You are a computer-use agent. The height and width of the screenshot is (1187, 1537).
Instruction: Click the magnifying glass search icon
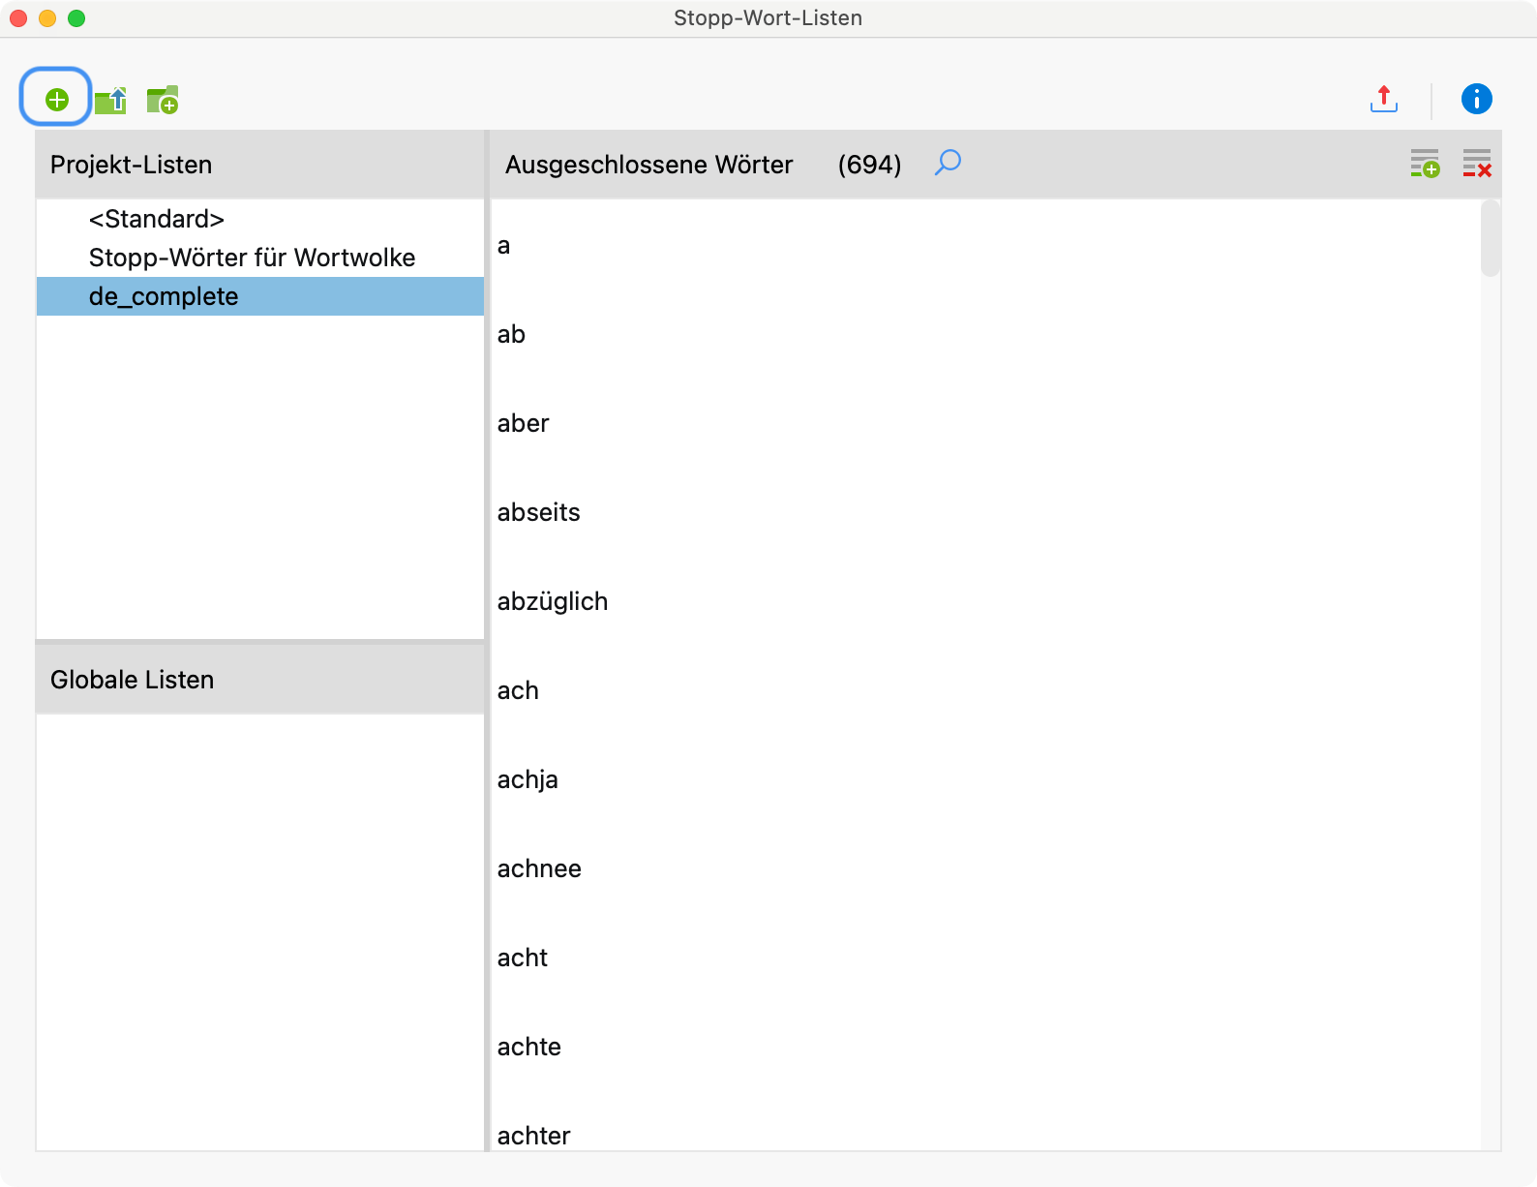click(x=948, y=163)
